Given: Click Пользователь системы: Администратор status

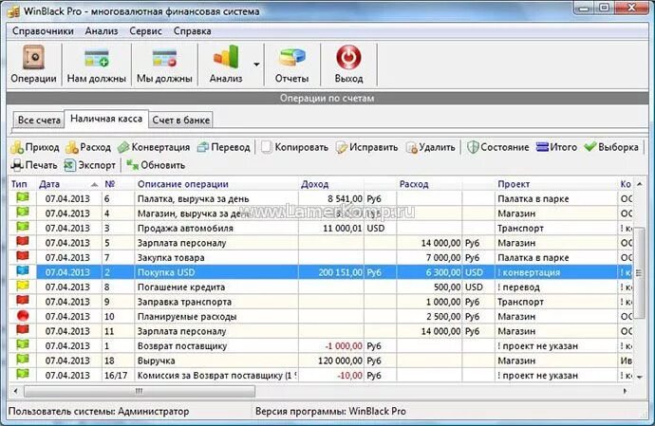Looking at the screenshot, I should tap(99, 412).
